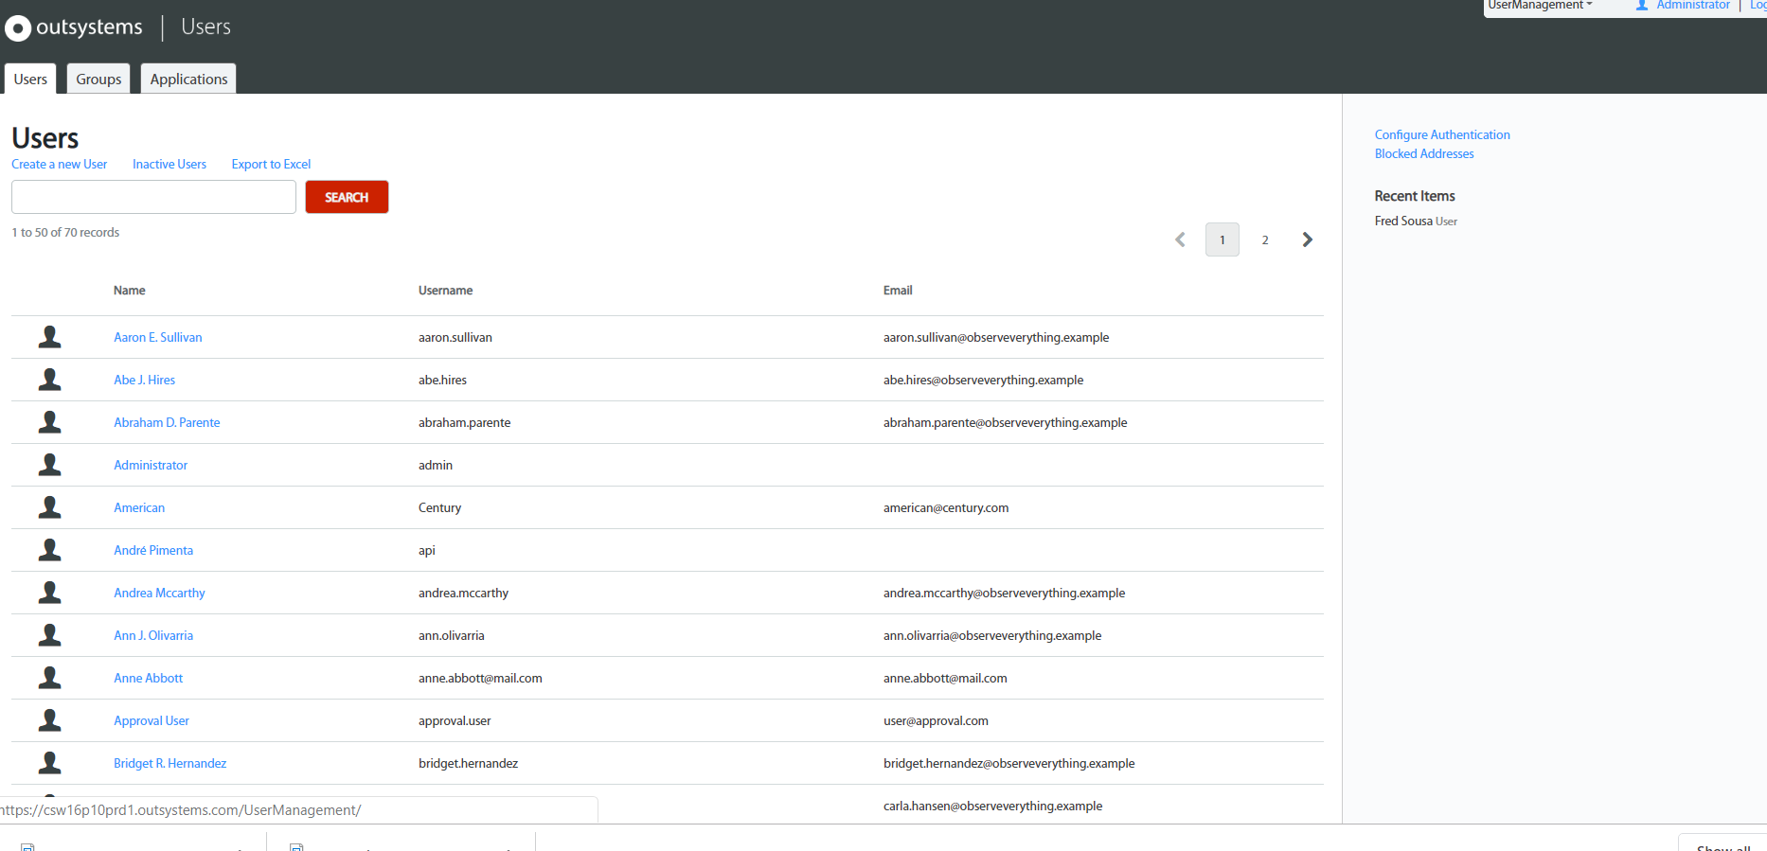Switch to the Users tab
This screenshot has height=851, width=1767.
(30, 79)
